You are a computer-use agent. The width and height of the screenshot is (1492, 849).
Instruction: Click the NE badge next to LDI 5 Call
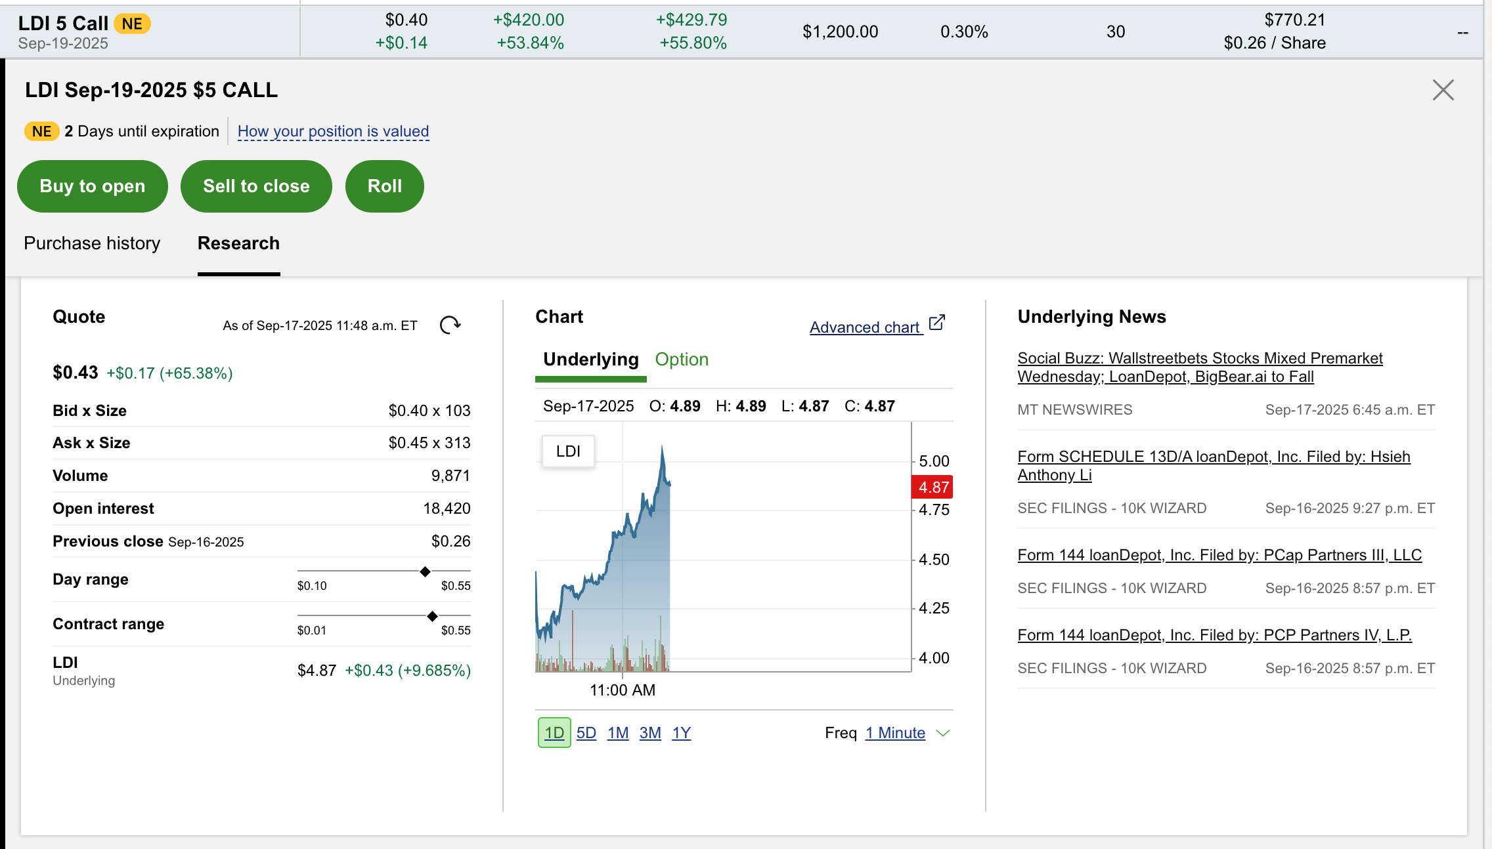pos(132,24)
